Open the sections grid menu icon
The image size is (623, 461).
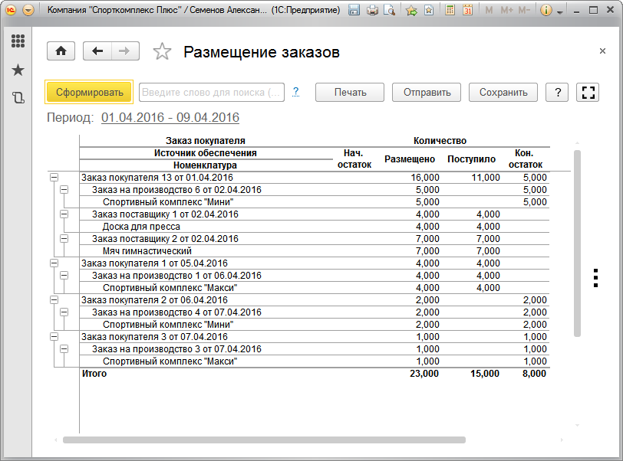[18, 41]
